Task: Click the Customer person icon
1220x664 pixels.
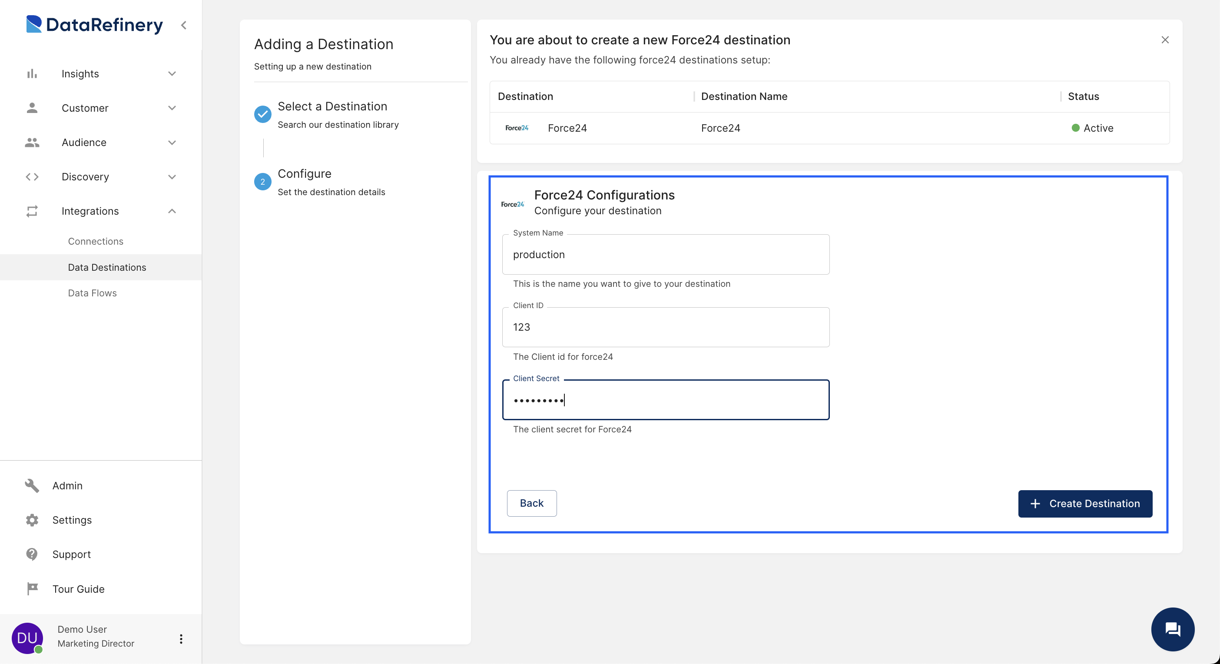Action: [x=32, y=108]
